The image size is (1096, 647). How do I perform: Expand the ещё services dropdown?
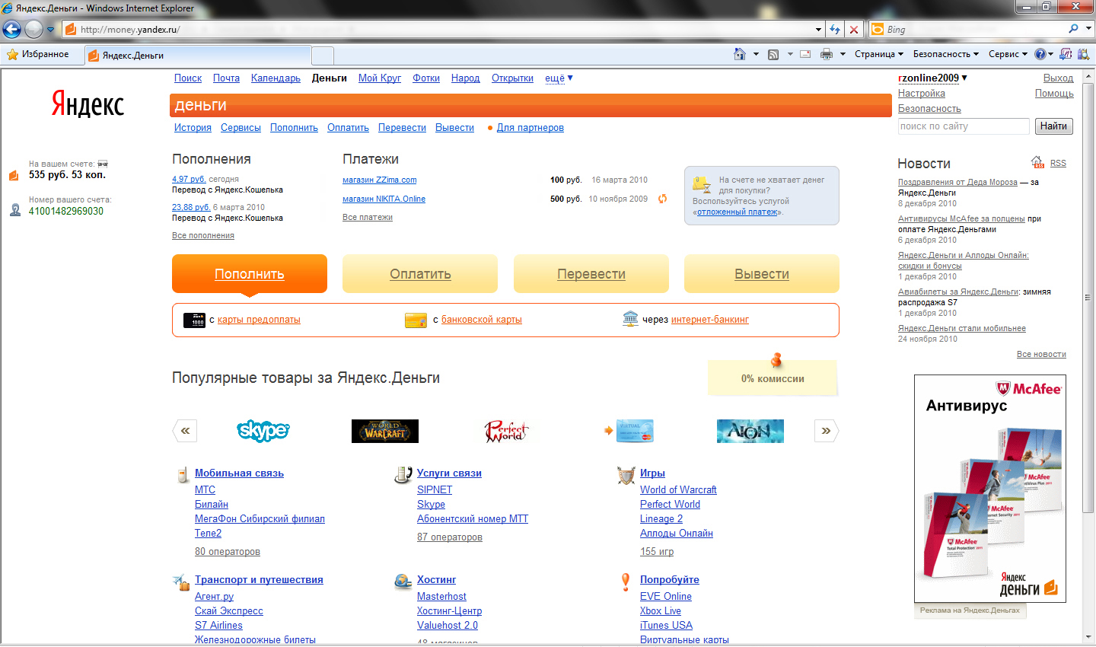point(559,78)
